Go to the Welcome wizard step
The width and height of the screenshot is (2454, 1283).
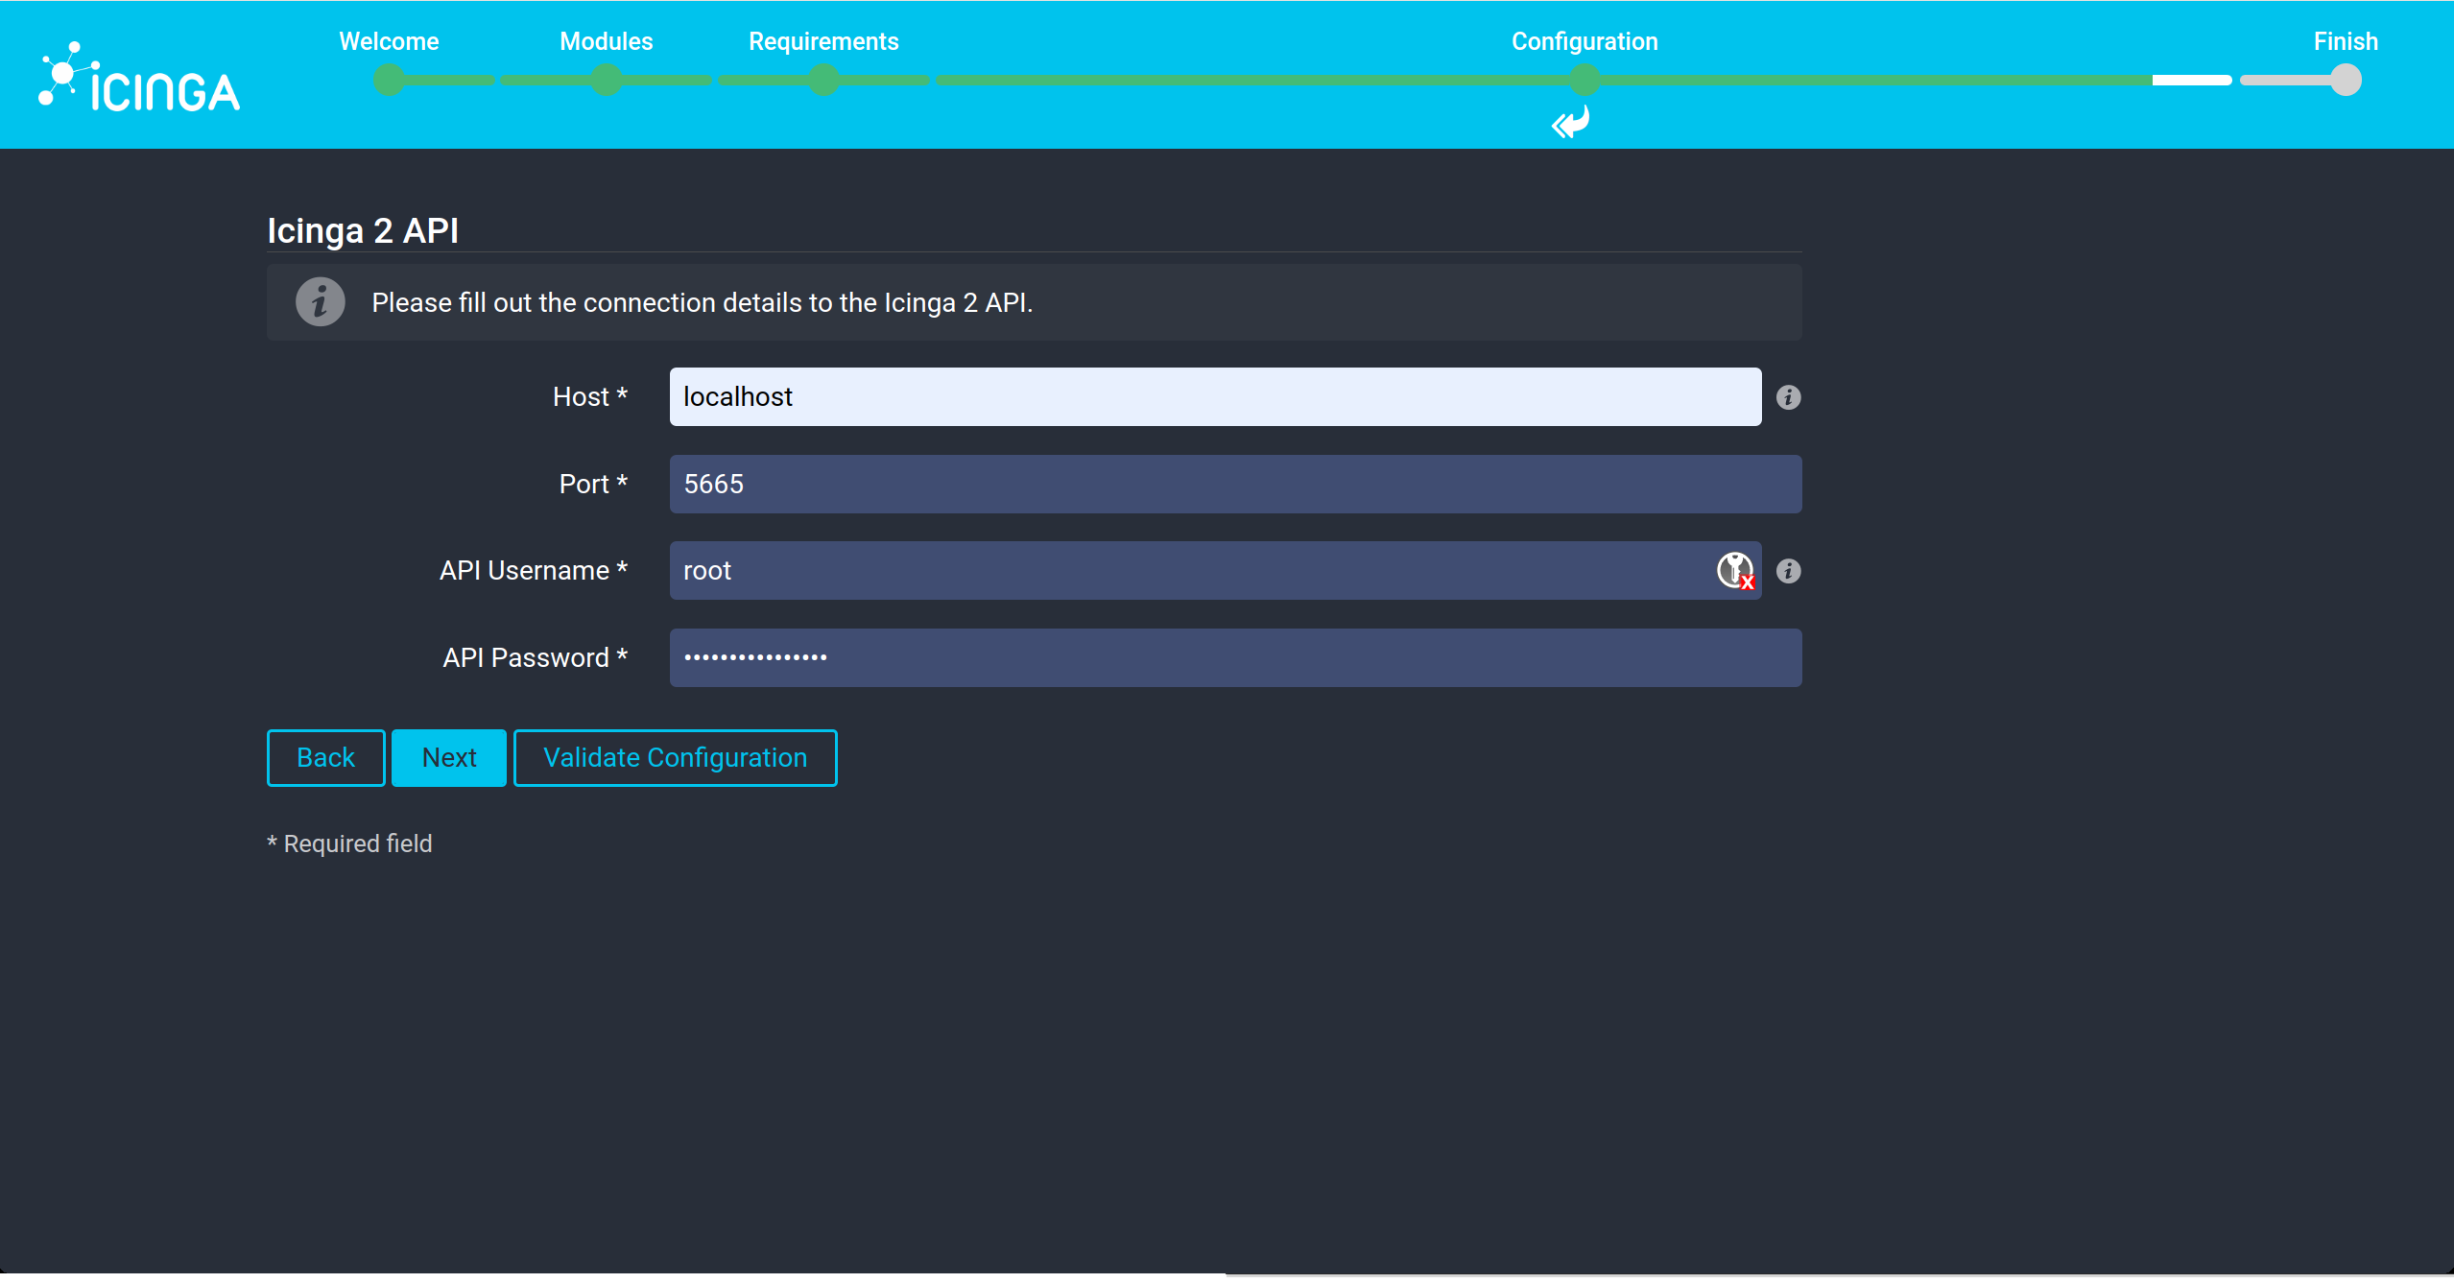coord(389,41)
